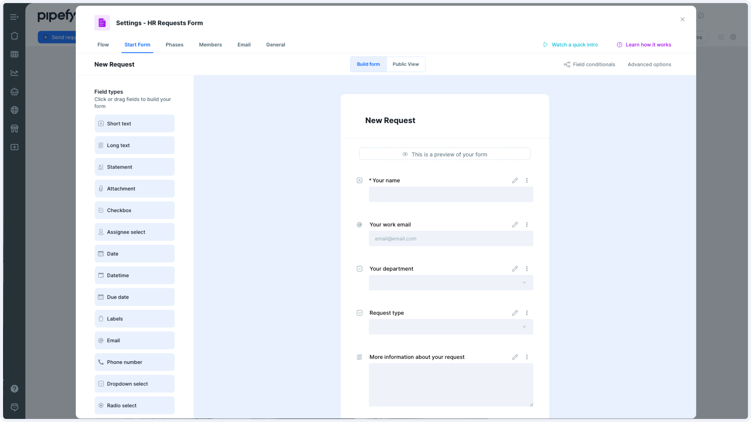Click the pencil edit icon for Your name
The image size is (751, 422).
coord(515,180)
